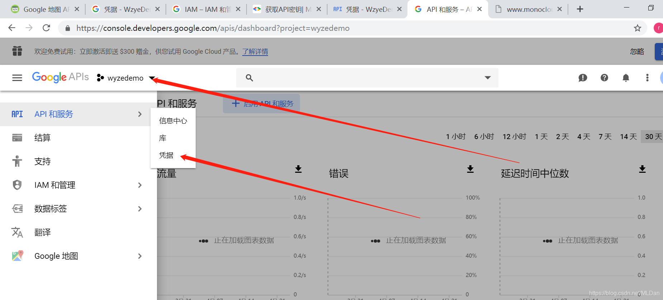Set time range to 2 天

562,137
